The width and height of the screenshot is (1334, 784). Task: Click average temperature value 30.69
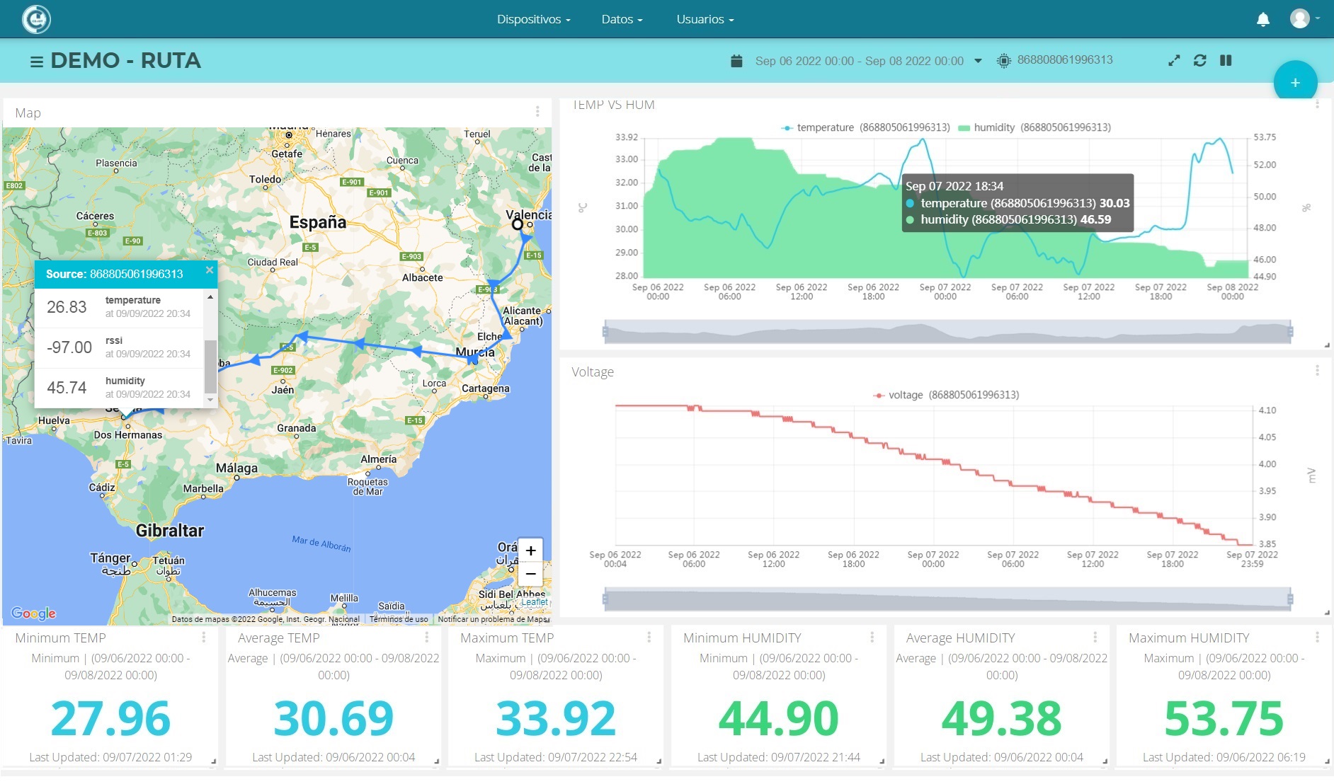point(333,718)
